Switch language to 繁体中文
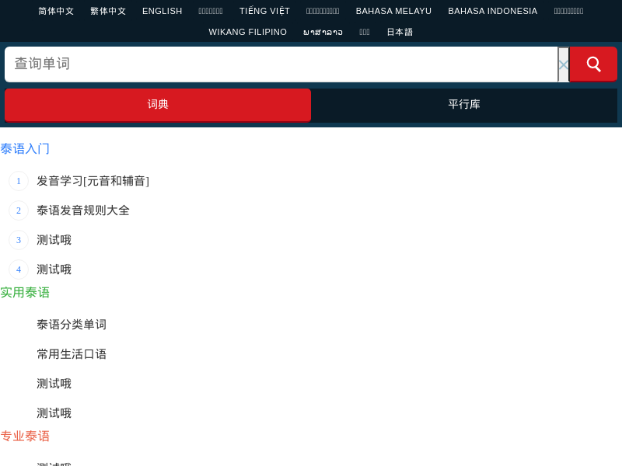622x466 pixels. tap(108, 11)
